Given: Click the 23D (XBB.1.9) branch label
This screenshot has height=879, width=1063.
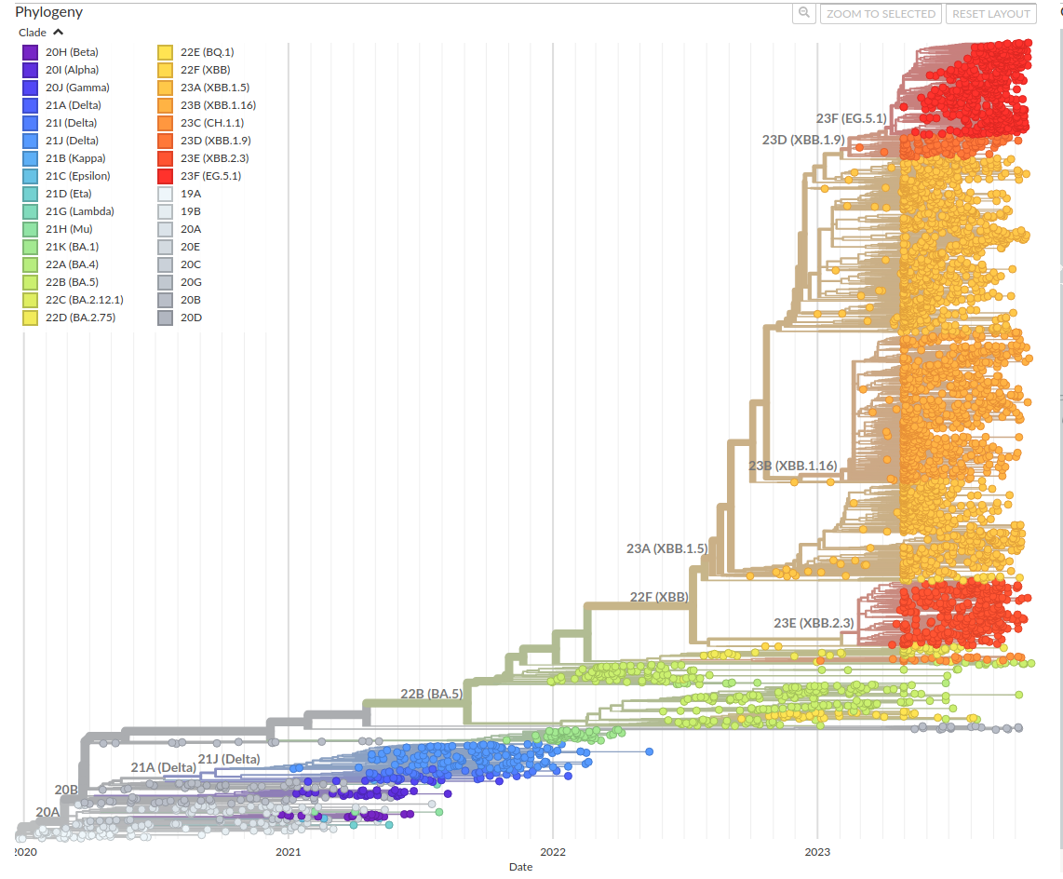Looking at the screenshot, I should (803, 140).
